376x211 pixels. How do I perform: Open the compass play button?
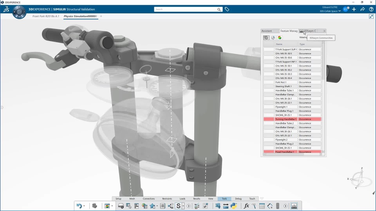[19, 11]
